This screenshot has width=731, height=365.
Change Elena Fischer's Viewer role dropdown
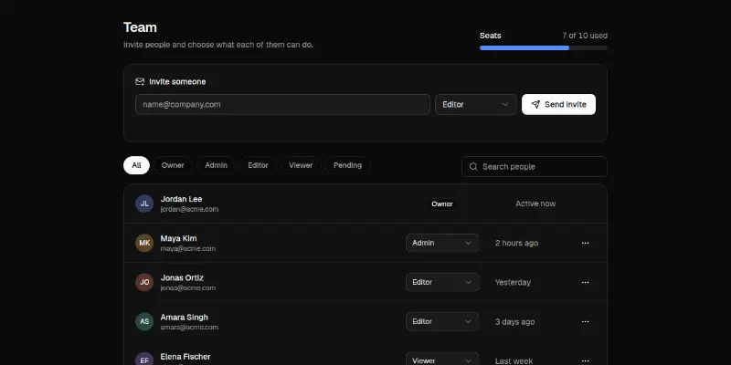coord(442,359)
